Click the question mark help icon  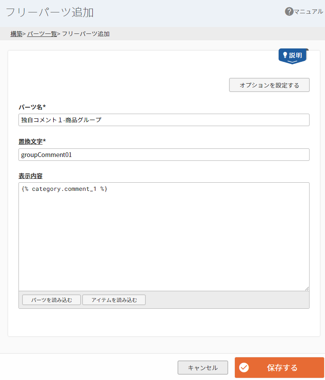(x=289, y=12)
